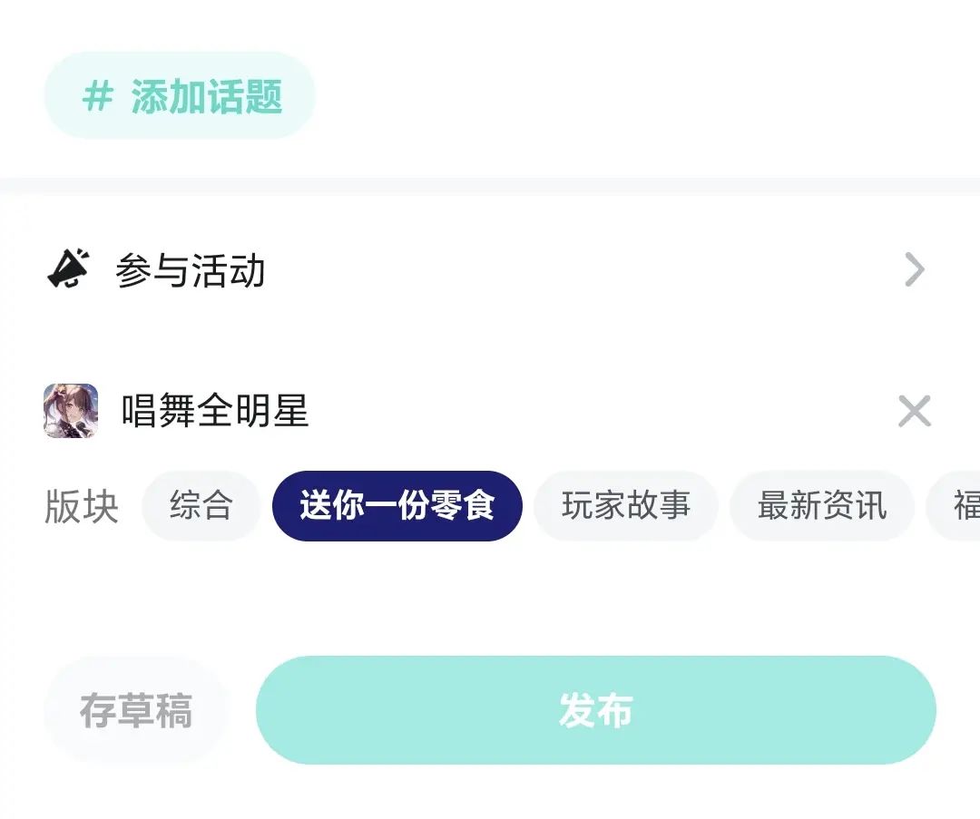
Task: Open activities via the right chevron arrow
Action: [x=914, y=269]
